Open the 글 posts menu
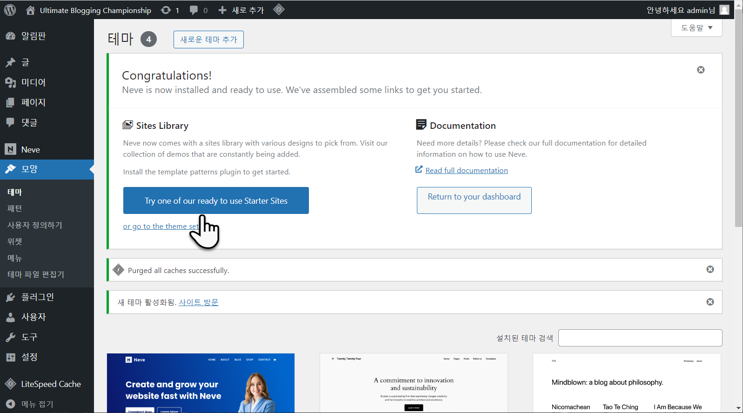Screen dimensions: 743x413 (47, 62)
